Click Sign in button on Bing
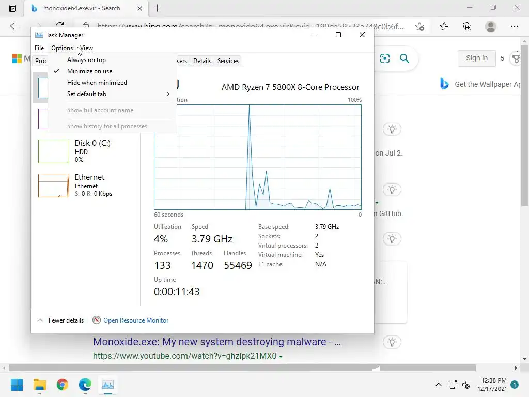The image size is (529, 397). [x=476, y=58]
